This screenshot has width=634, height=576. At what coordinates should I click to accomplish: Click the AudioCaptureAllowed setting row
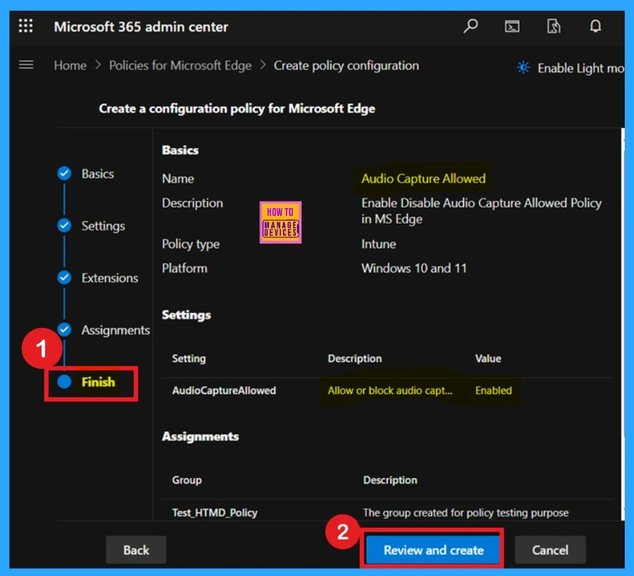[387, 390]
